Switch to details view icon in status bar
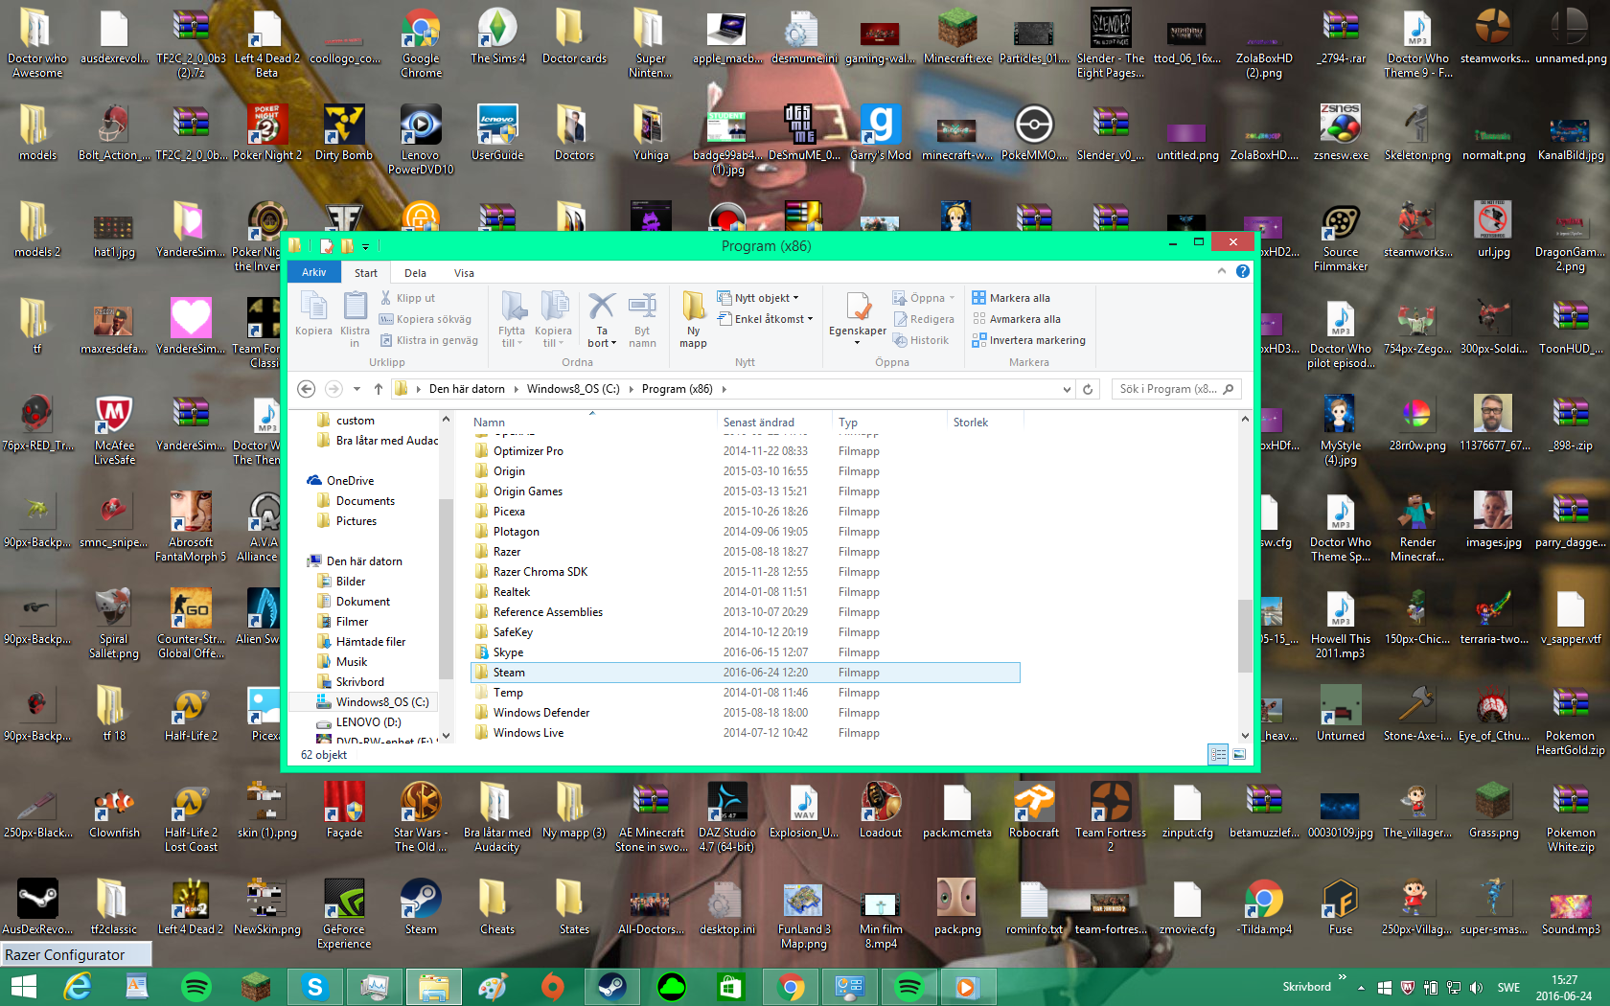The width and height of the screenshot is (1610, 1006). click(x=1218, y=754)
